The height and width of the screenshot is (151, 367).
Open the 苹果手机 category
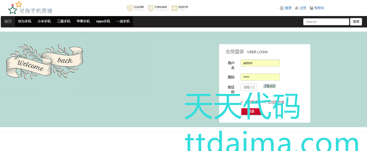click(83, 22)
